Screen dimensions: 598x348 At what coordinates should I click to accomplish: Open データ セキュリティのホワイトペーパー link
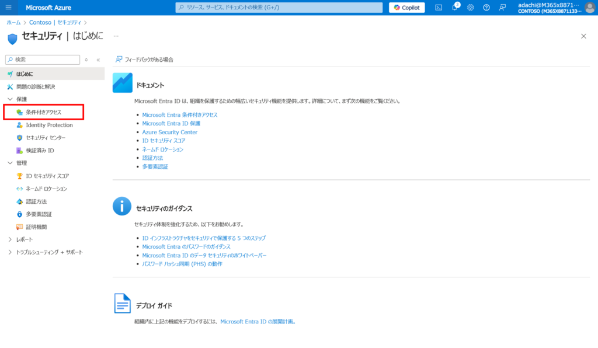tap(204, 255)
